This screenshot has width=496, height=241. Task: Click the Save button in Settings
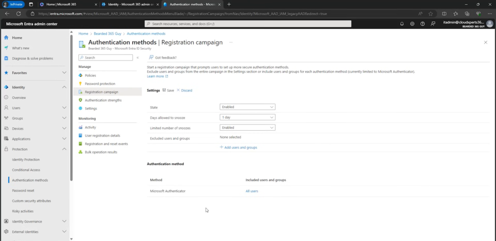(x=168, y=90)
